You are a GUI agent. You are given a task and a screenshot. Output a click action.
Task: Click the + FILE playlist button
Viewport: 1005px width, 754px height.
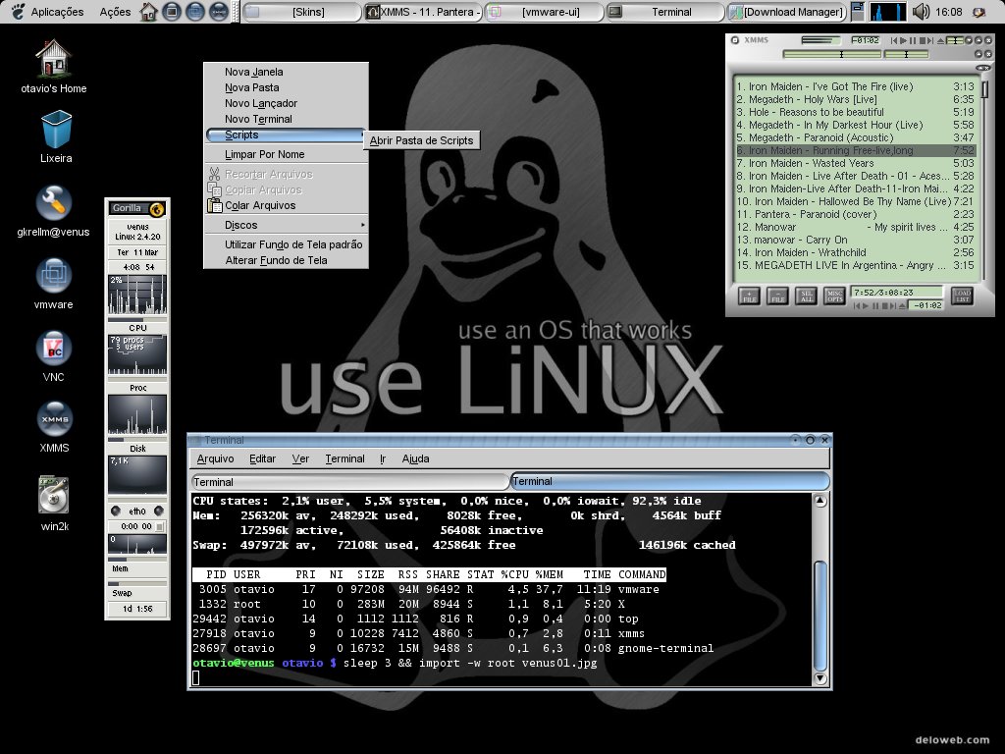[749, 296]
